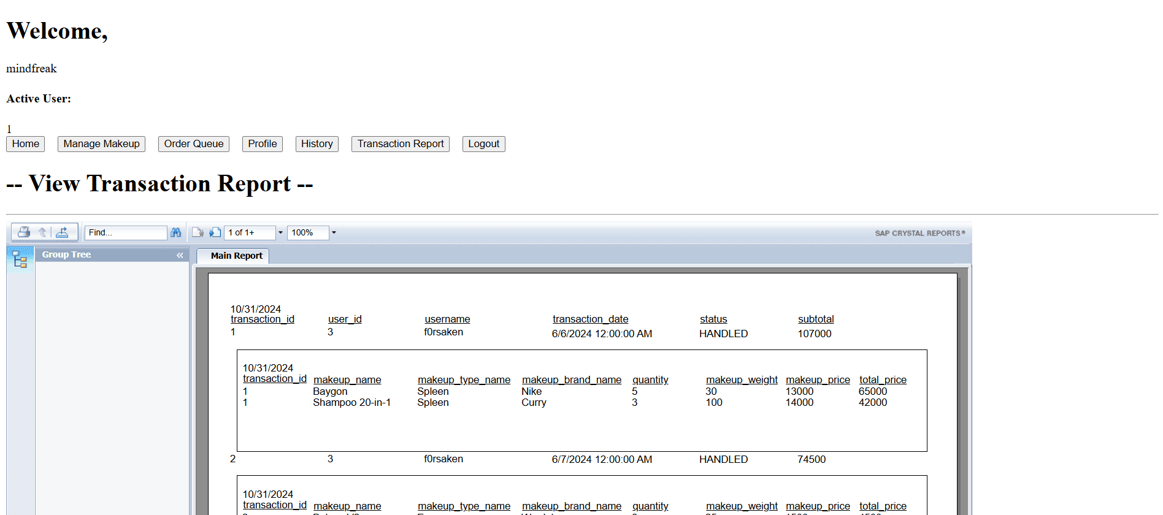Toggle the Group Tree panel icon
The image size is (1163, 515).
pos(20,260)
